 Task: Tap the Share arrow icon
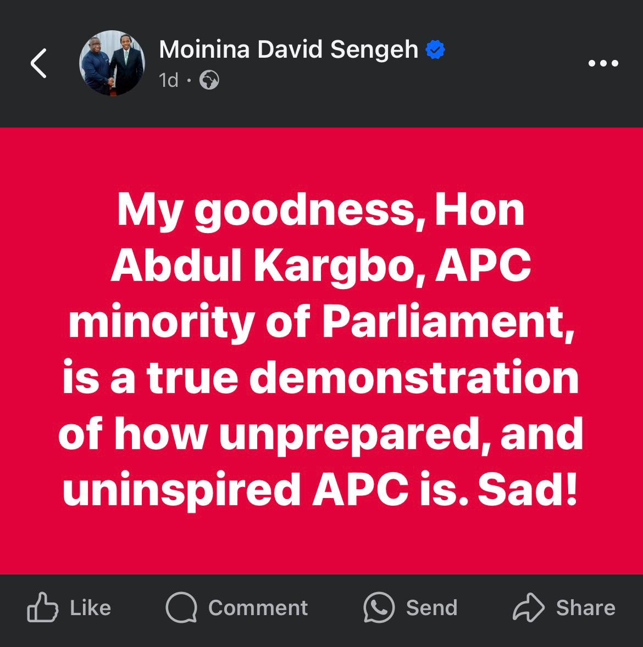[528, 607]
